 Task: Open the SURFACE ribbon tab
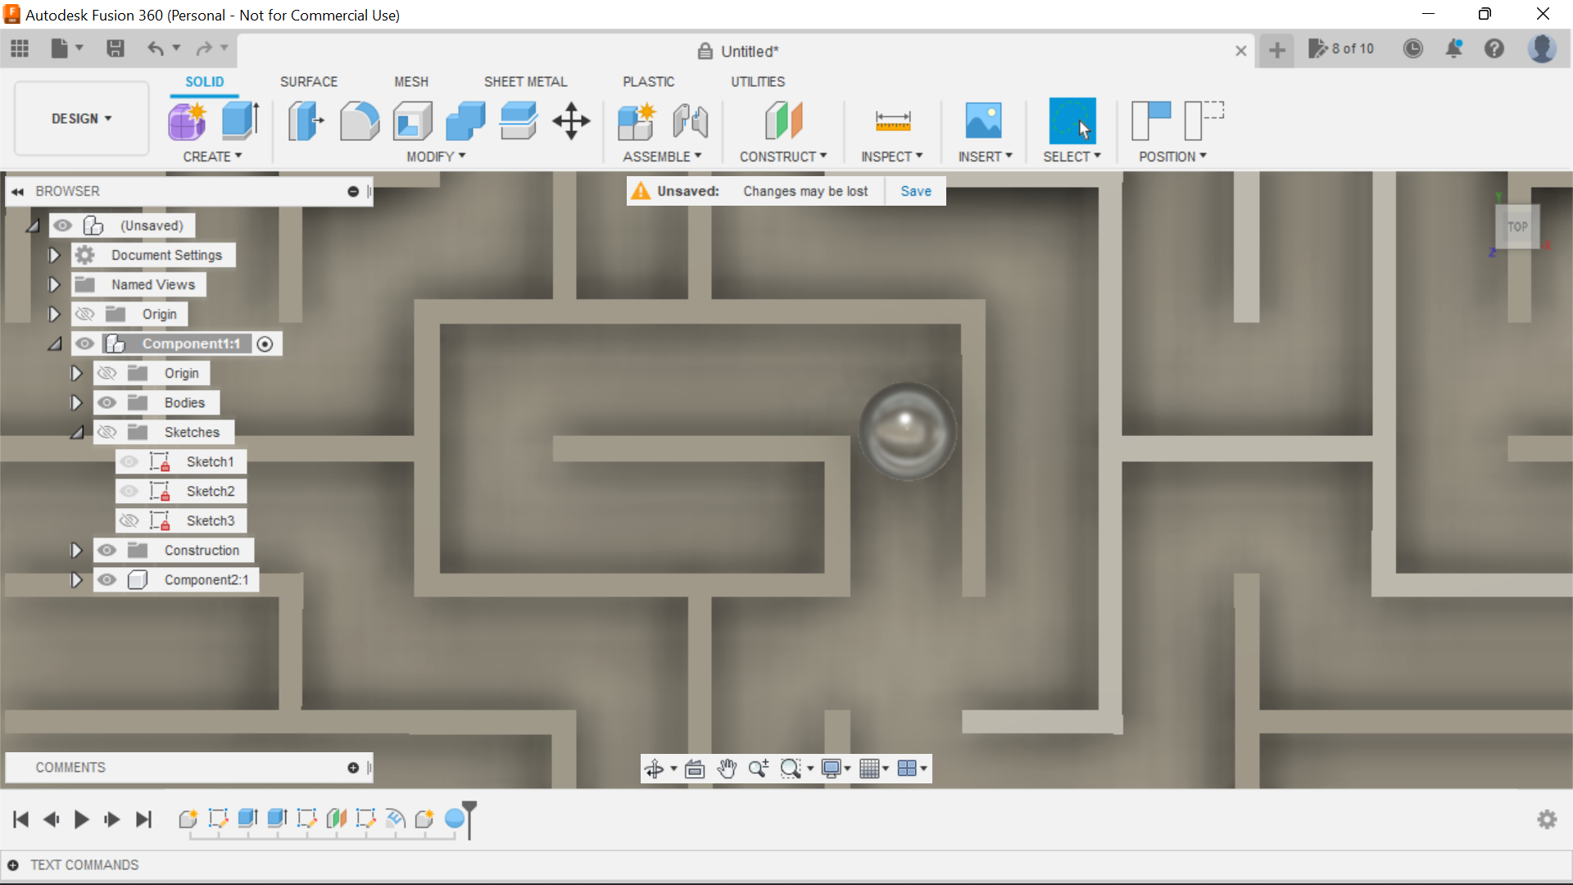(x=309, y=81)
